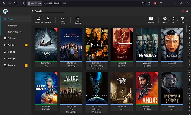
Task: Open the browser extensions icon
Action: [x=149, y=3]
